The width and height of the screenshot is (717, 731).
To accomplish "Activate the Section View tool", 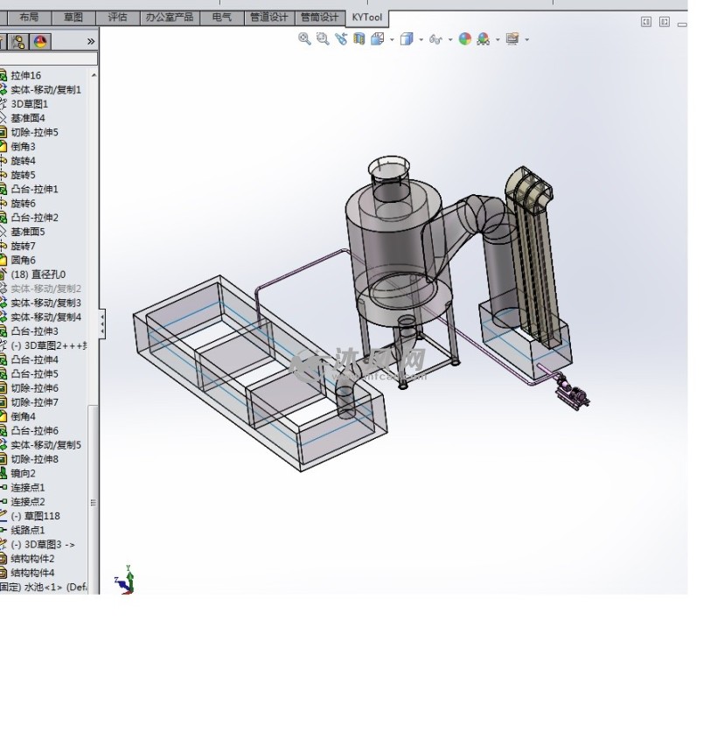I will click(359, 38).
